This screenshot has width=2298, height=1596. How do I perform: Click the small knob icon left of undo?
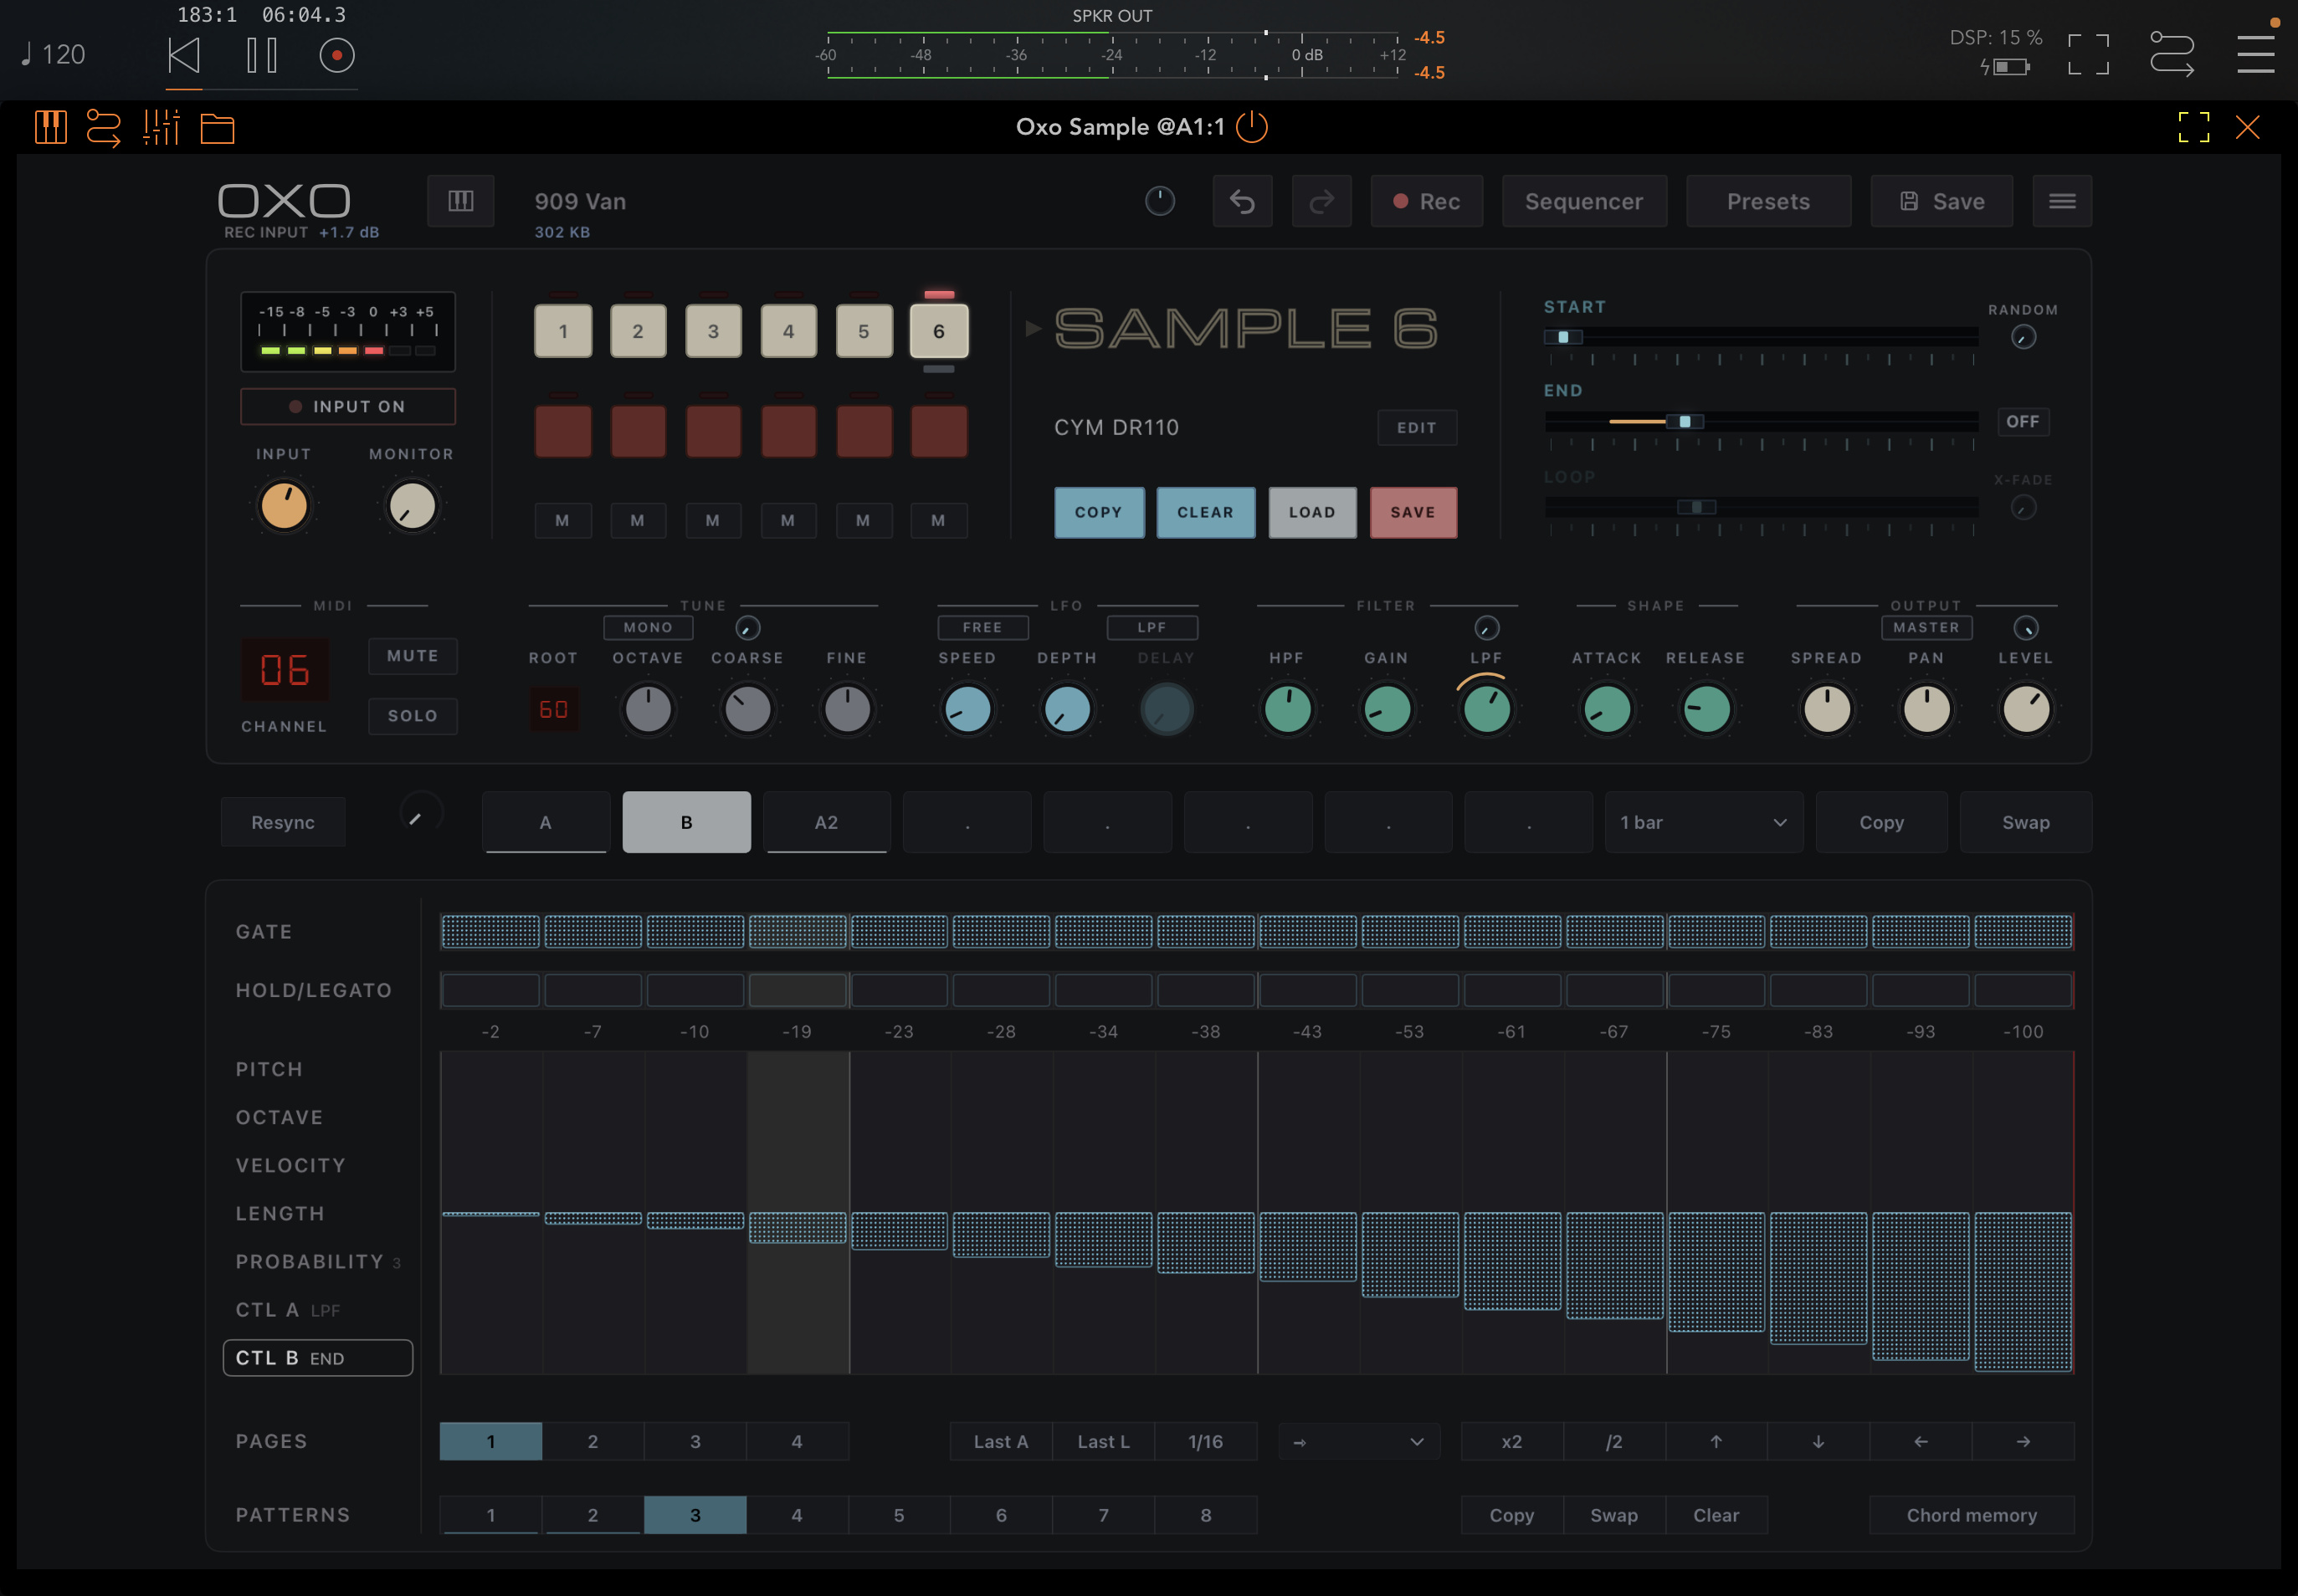pos(1160,201)
